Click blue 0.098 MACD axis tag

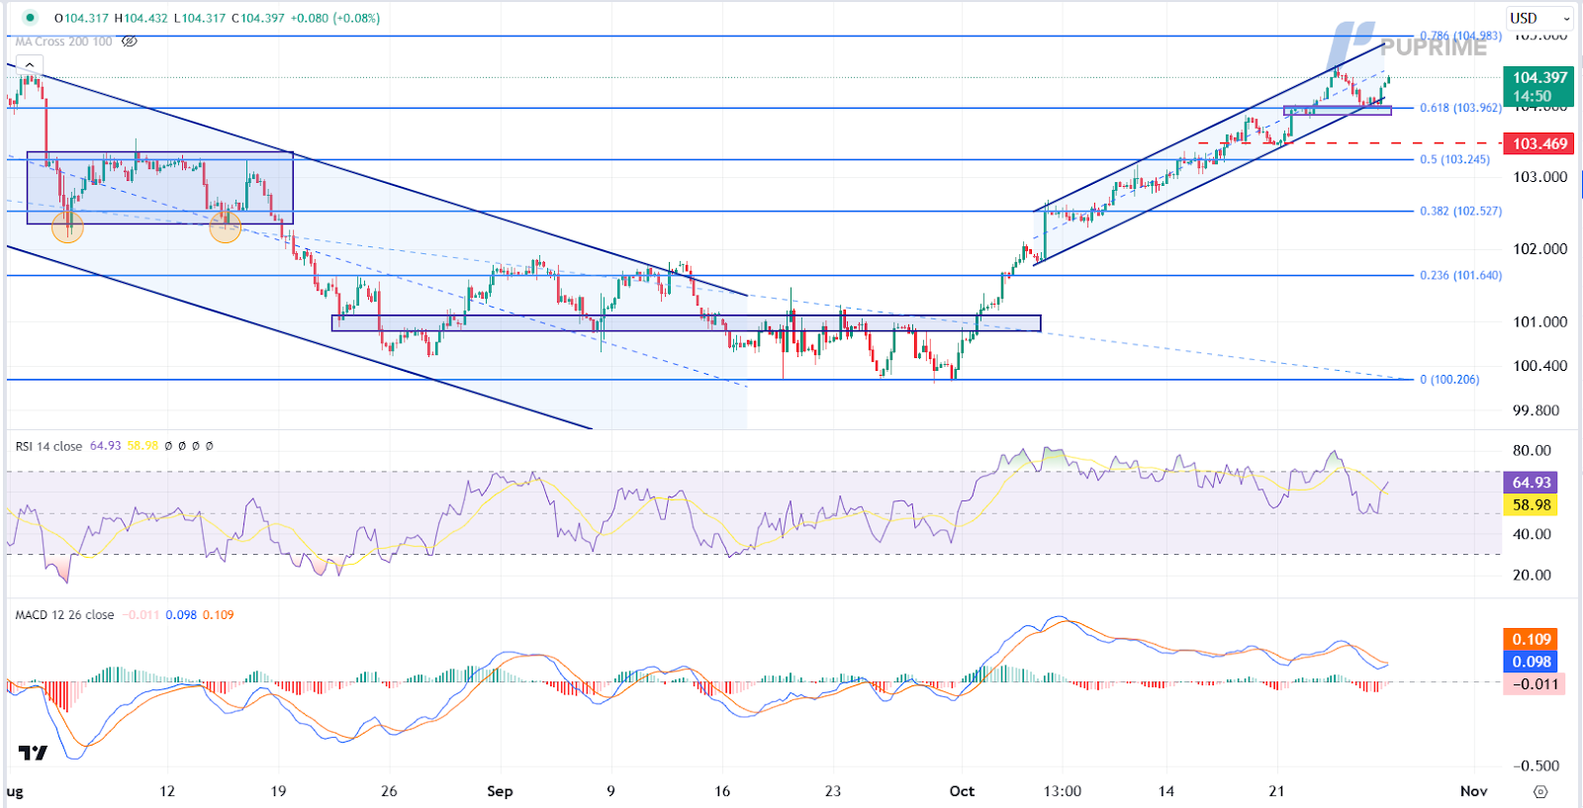[1531, 662]
